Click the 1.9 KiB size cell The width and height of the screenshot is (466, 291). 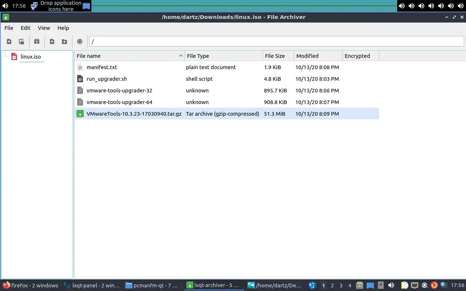pyautogui.click(x=272, y=67)
